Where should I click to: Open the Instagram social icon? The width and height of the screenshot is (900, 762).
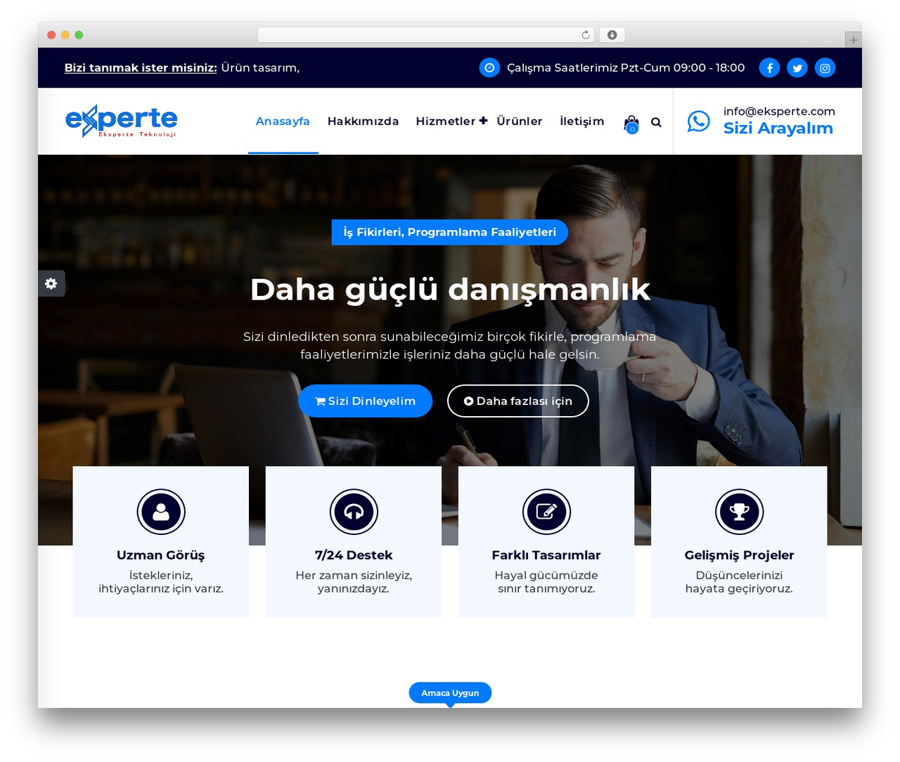[x=825, y=67]
